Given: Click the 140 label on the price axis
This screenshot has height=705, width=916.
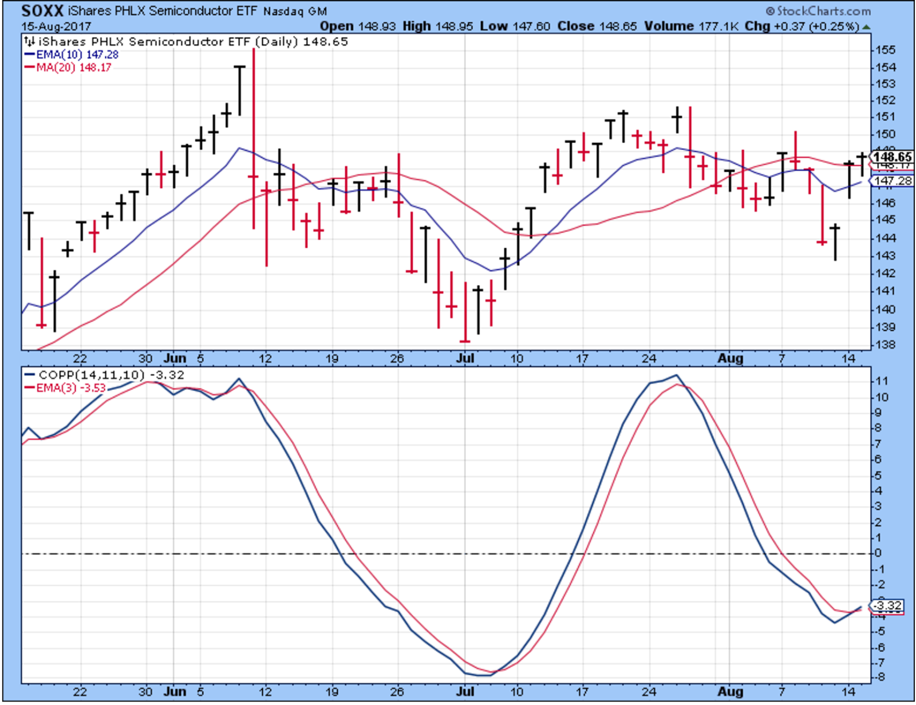Looking at the screenshot, I should (885, 310).
